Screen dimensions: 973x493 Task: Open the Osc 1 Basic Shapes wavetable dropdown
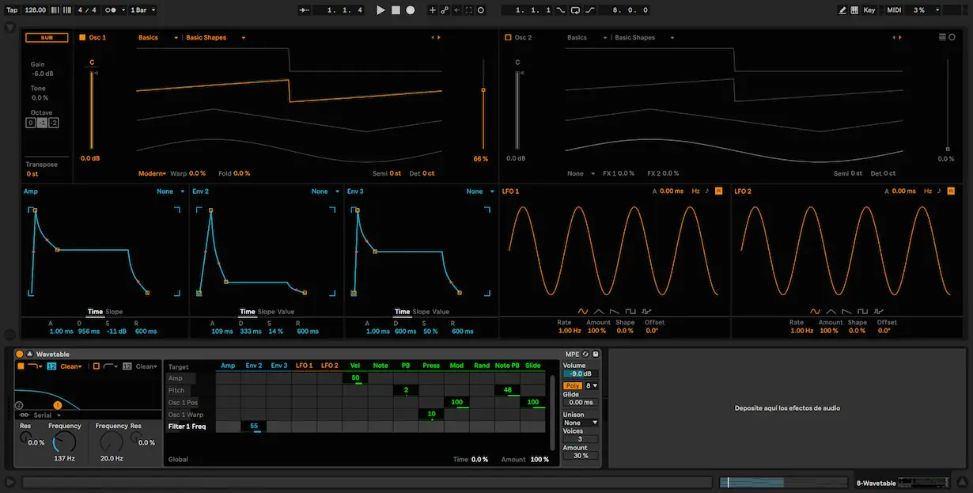[215, 37]
